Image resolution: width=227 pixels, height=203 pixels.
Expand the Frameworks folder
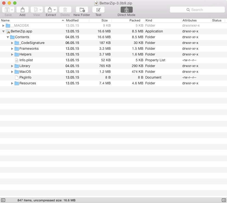[12, 49]
